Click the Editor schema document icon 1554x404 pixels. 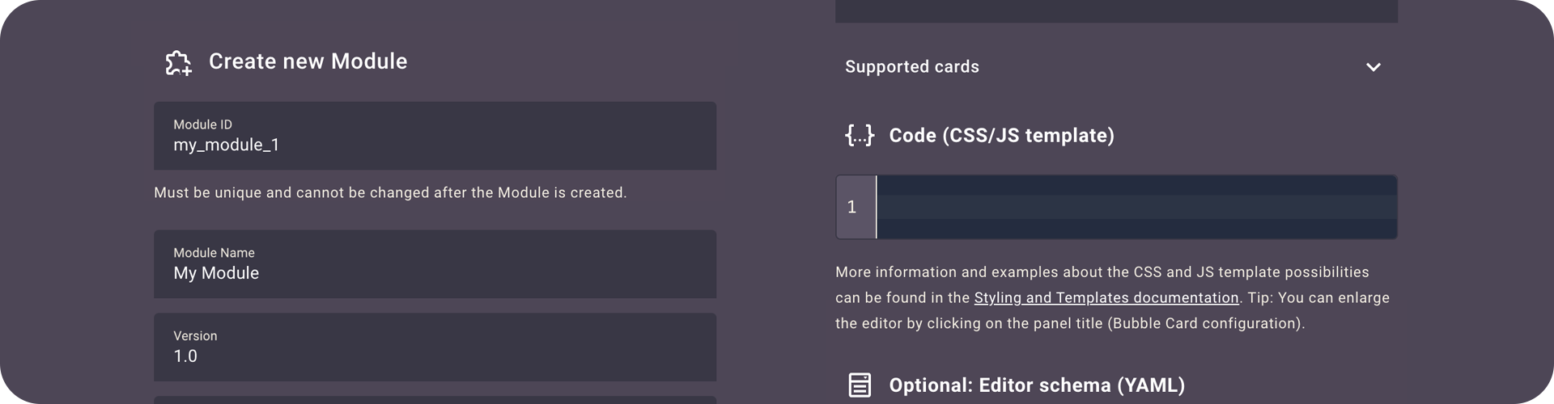(860, 385)
